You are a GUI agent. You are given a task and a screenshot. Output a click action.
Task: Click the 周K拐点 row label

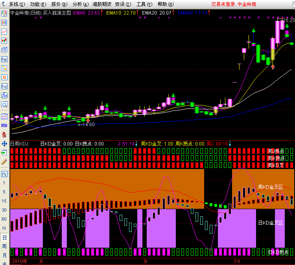click(x=276, y=158)
